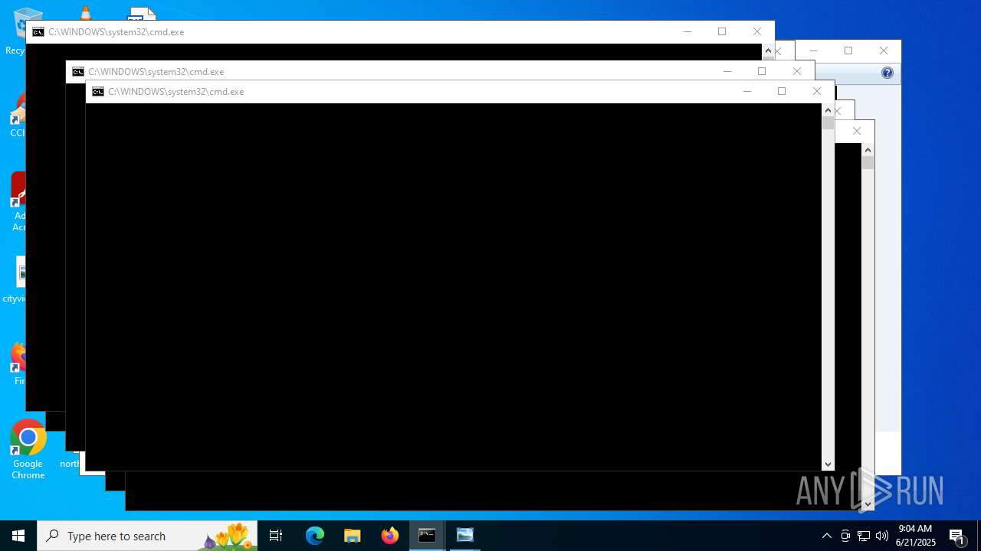The image size is (981, 551).
Task: Open the network tray icon
Action: point(864,536)
